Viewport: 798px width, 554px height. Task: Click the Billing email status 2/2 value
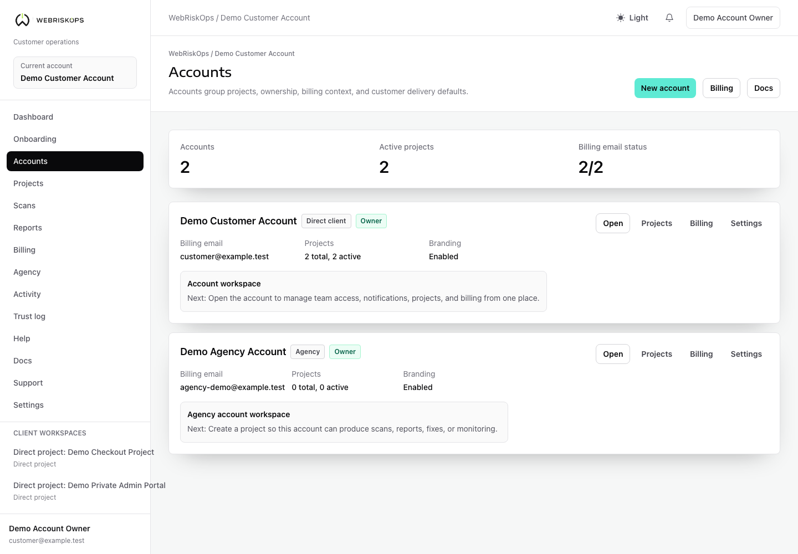pyautogui.click(x=591, y=167)
